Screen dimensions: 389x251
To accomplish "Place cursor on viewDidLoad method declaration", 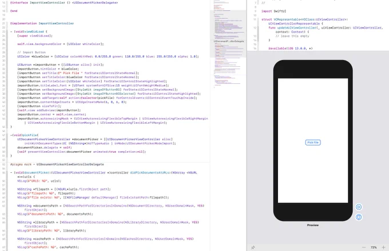I will 29,31.
